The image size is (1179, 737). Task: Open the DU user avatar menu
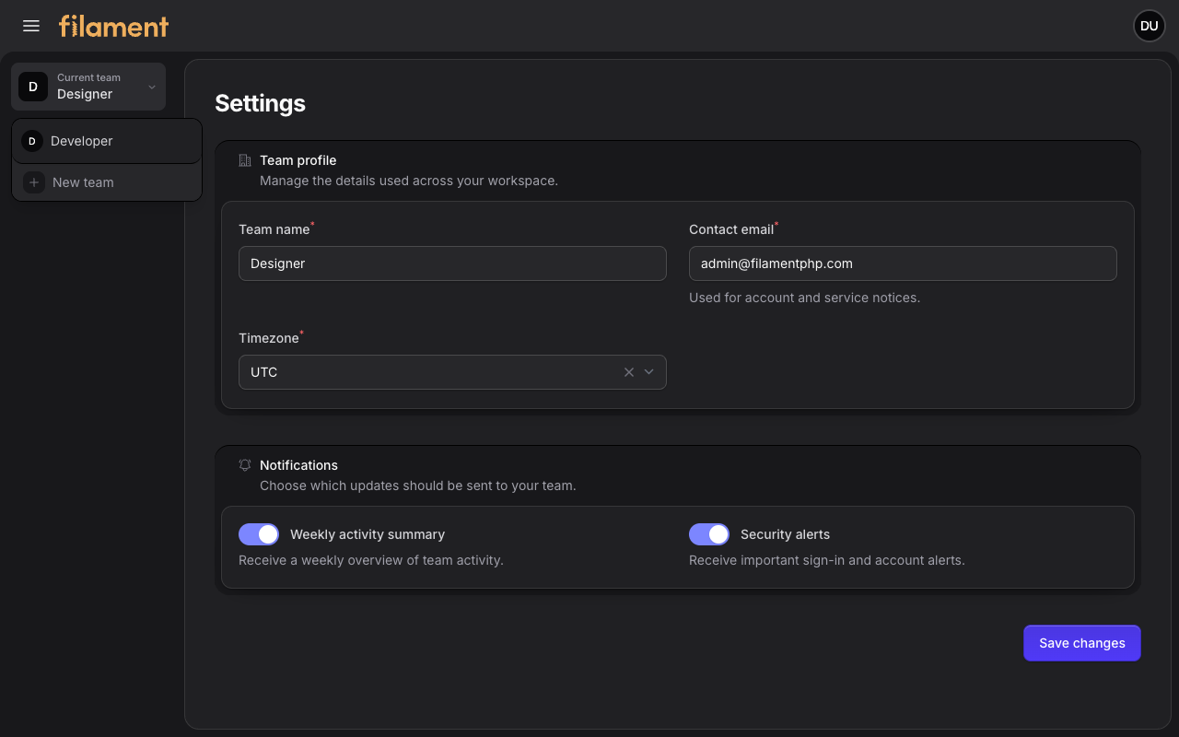pyautogui.click(x=1149, y=26)
